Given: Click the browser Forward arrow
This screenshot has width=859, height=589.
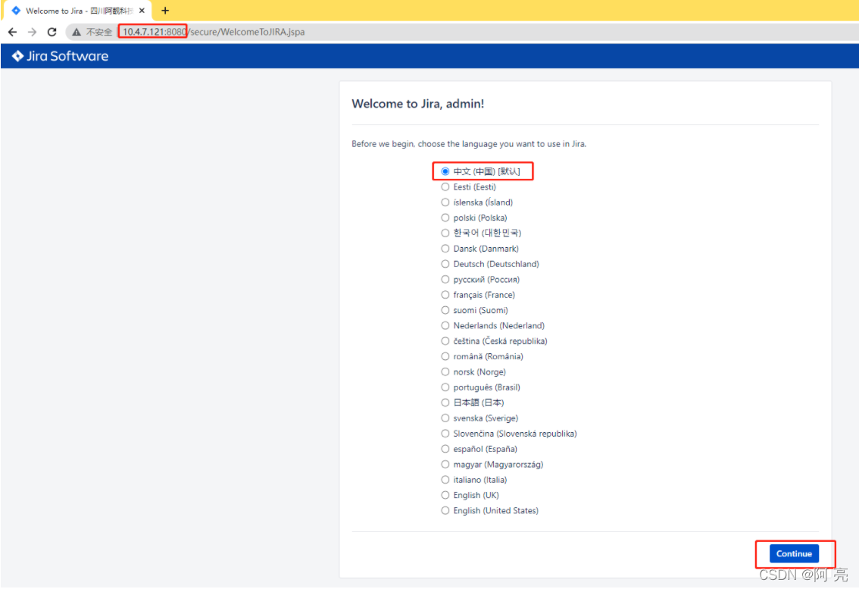Looking at the screenshot, I should tap(33, 32).
